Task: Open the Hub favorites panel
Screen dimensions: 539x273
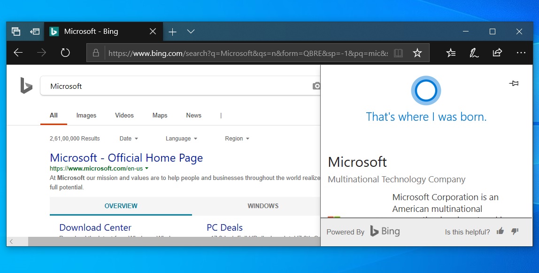Action: coord(451,53)
